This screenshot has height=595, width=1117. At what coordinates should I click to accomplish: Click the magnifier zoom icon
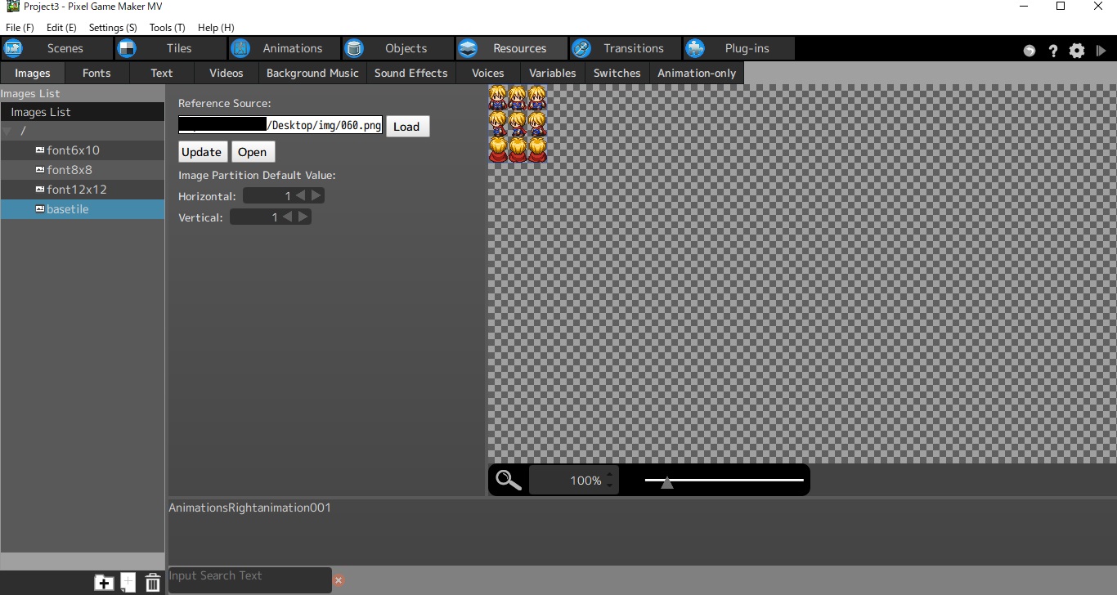pyautogui.click(x=509, y=481)
